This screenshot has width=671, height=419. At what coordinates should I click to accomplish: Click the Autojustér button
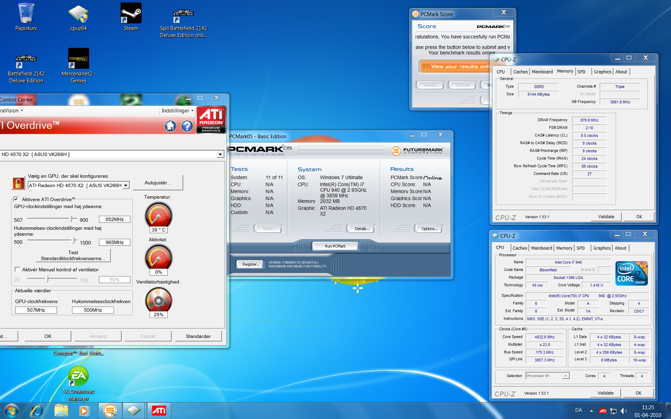pyautogui.click(x=158, y=183)
